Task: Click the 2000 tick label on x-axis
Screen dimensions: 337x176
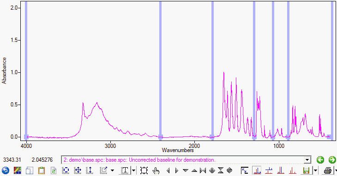Action: click(x=194, y=146)
